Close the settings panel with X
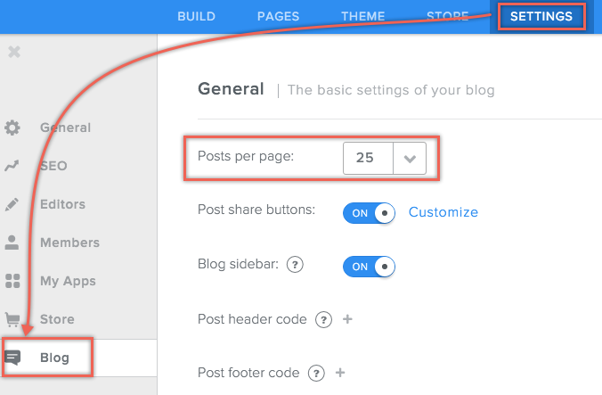The height and width of the screenshot is (395, 602). 13,52
